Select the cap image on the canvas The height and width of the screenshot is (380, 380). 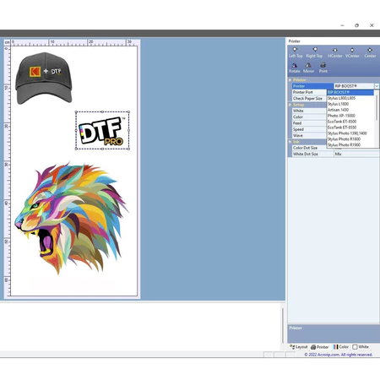coord(44,78)
